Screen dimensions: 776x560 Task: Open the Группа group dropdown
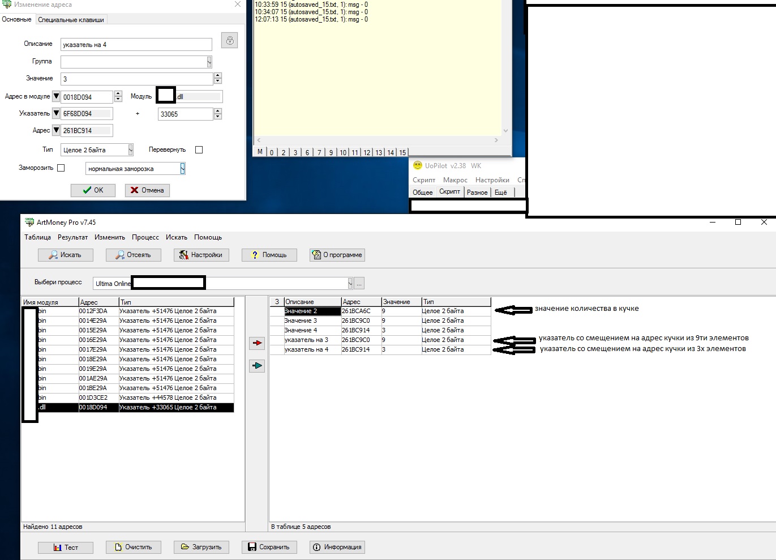(209, 62)
